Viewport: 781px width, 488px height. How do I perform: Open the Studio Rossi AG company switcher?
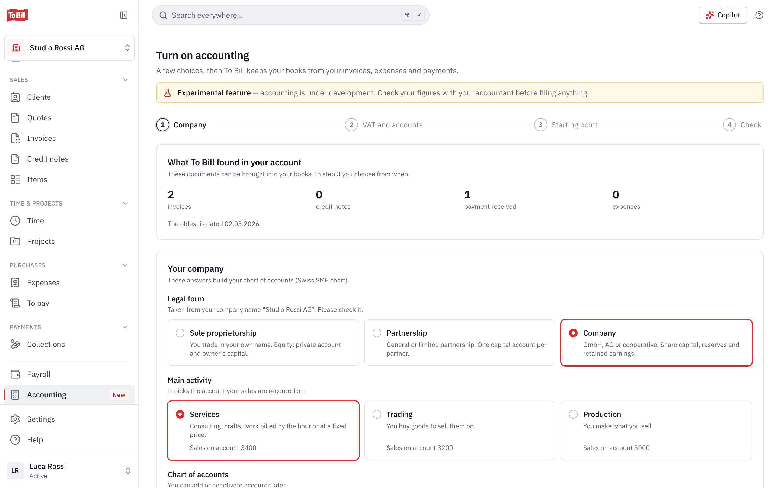69,48
